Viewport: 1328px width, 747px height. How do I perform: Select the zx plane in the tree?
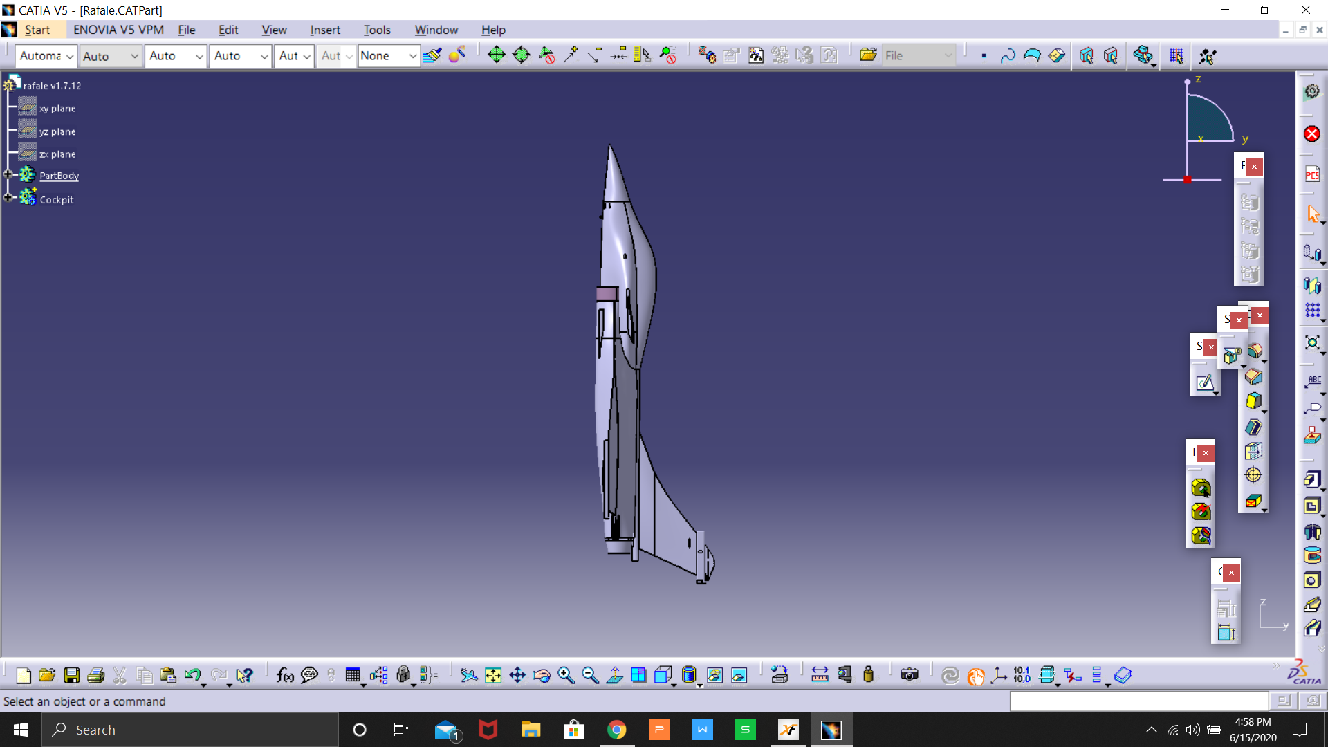coord(57,154)
